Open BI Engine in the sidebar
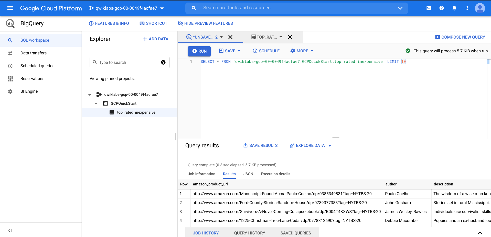 click(41, 91)
